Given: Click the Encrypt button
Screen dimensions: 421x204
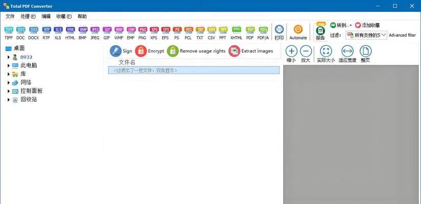Looking at the screenshot, I should pos(149,51).
